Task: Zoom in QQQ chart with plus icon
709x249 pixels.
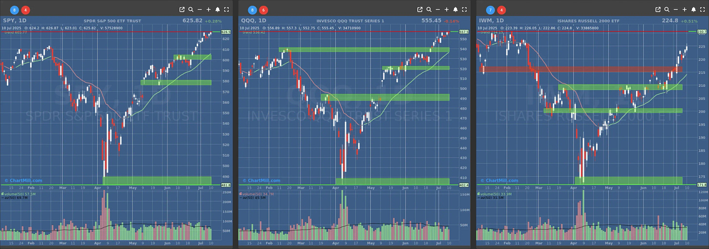Action: coord(447,10)
